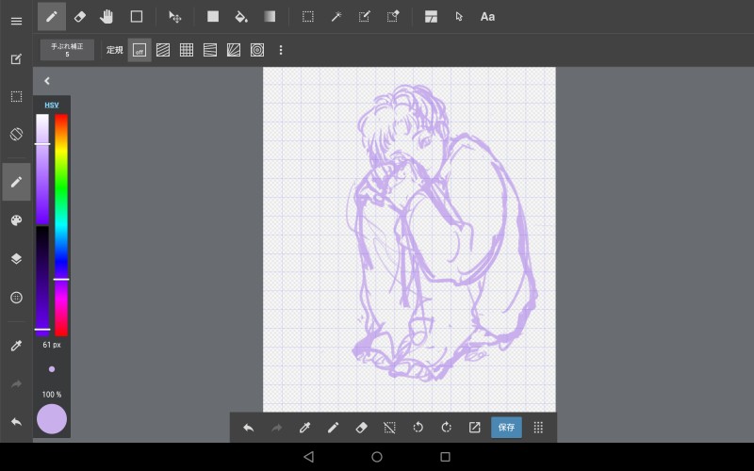
Task: Undo using left sidebar arrow
Action: coord(16,422)
